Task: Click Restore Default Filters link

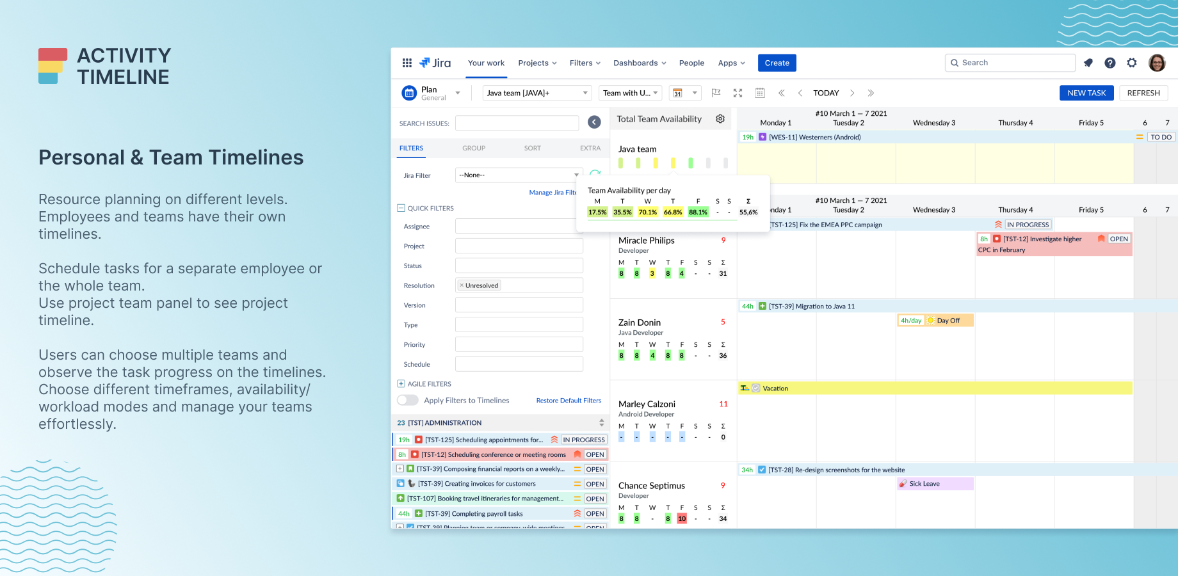Action: click(x=569, y=401)
